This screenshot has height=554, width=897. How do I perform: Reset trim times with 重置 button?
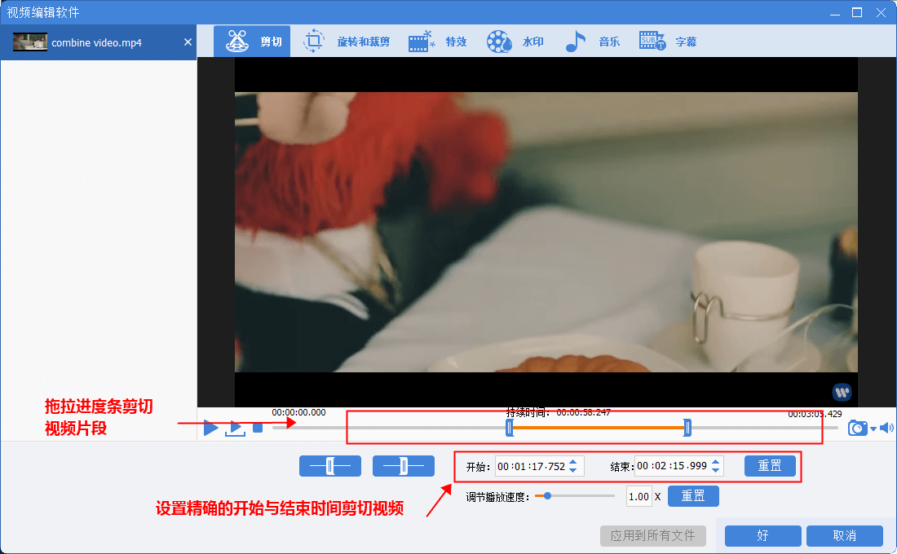(770, 466)
